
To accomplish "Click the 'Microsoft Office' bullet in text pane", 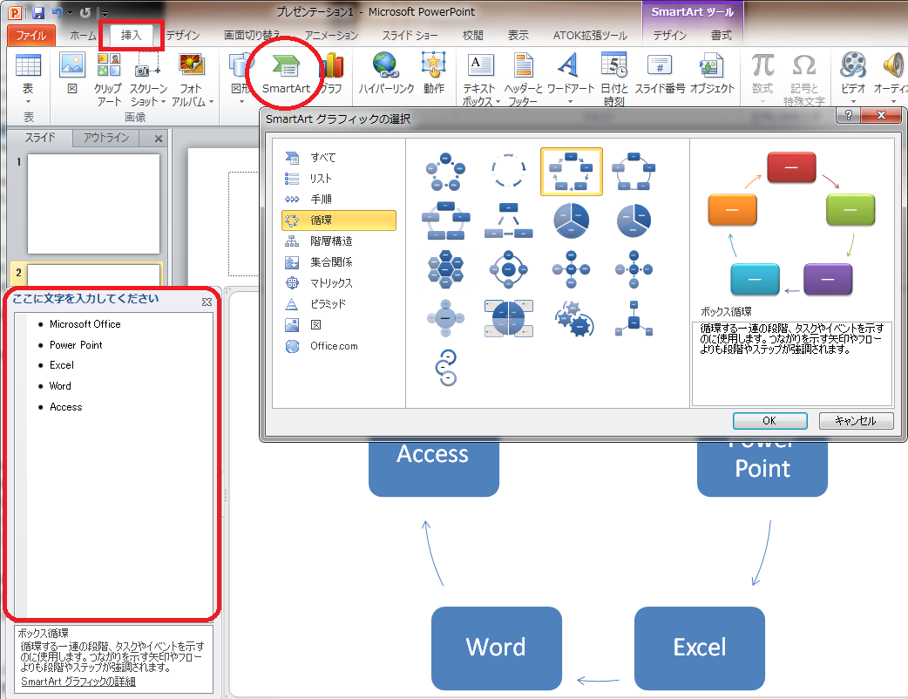I will click(85, 323).
